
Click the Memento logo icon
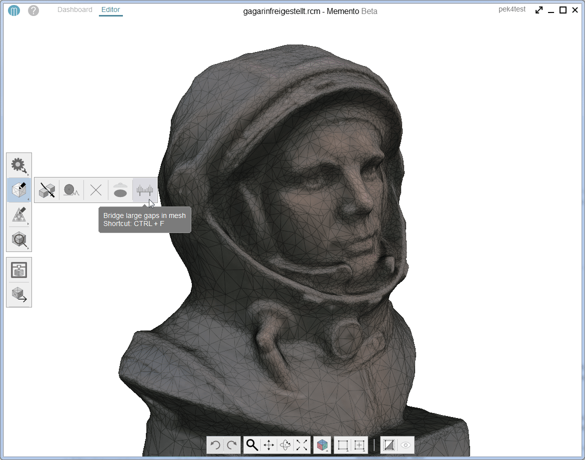(x=14, y=11)
